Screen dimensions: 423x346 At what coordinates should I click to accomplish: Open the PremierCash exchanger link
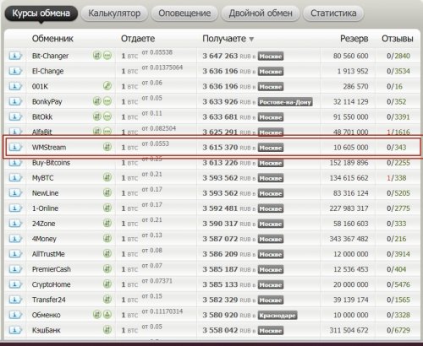pyautogui.click(x=51, y=269)
